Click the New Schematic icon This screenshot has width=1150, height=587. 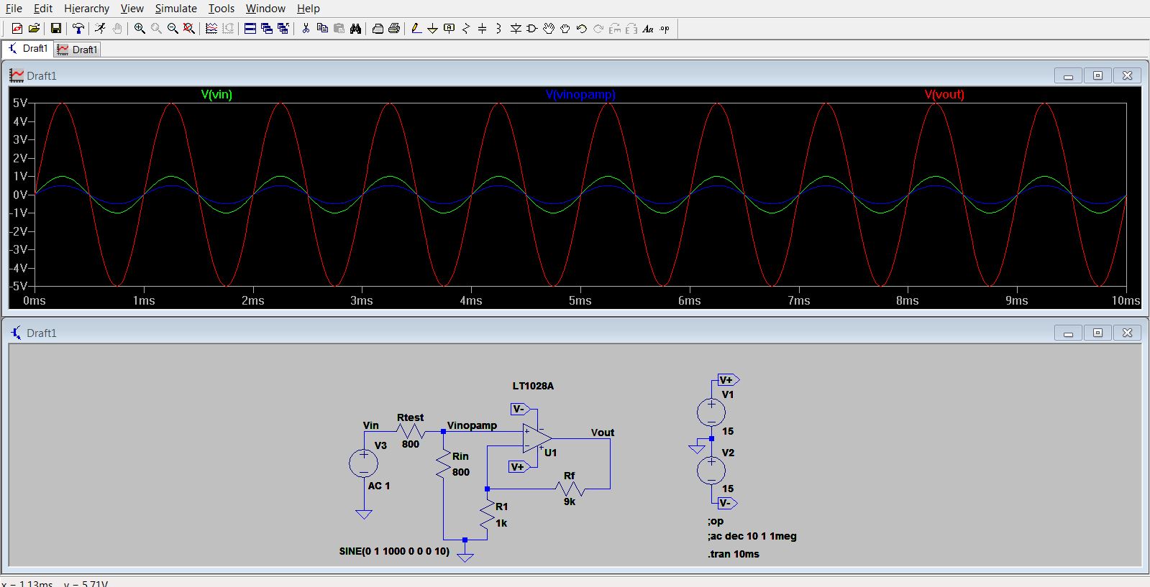point(17,29)
